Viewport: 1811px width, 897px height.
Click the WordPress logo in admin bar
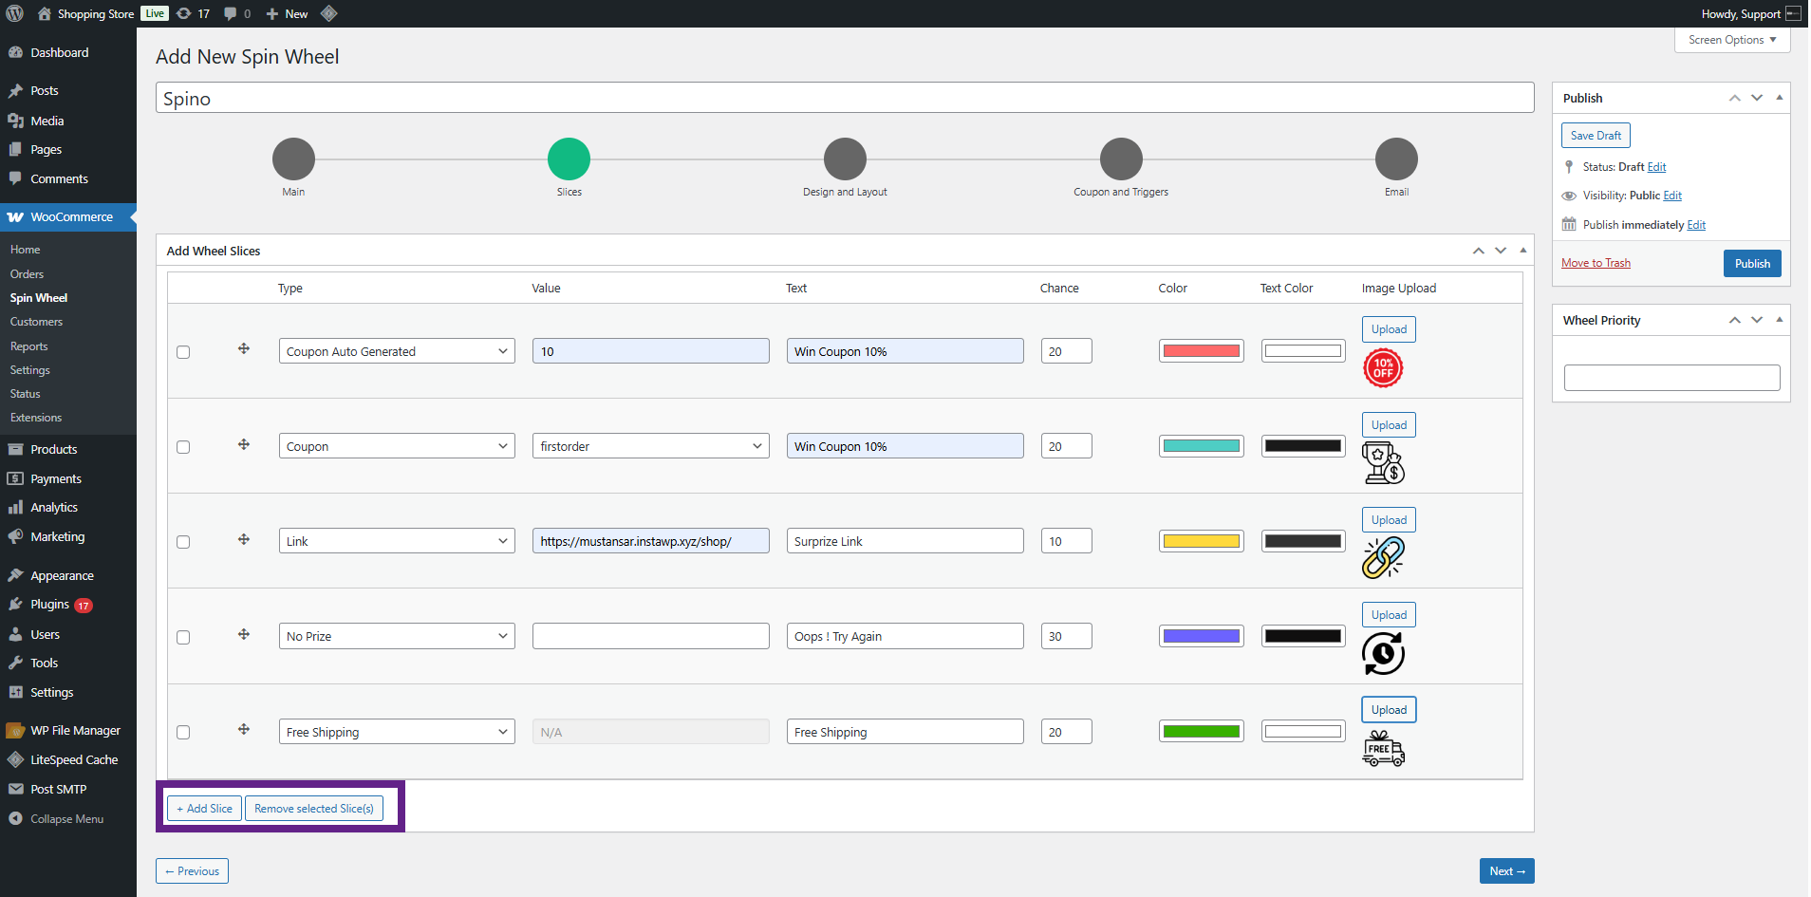[15, 13]
